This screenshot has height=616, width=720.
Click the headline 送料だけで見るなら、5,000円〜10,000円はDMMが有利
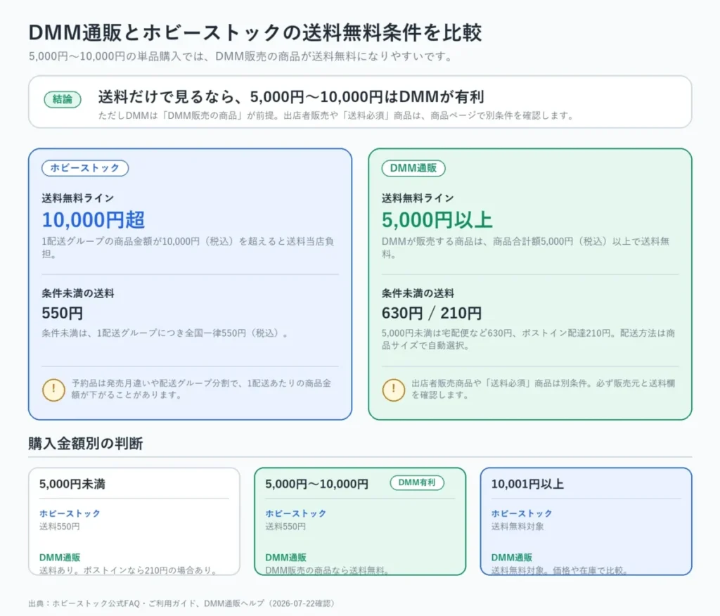(291, 97)
